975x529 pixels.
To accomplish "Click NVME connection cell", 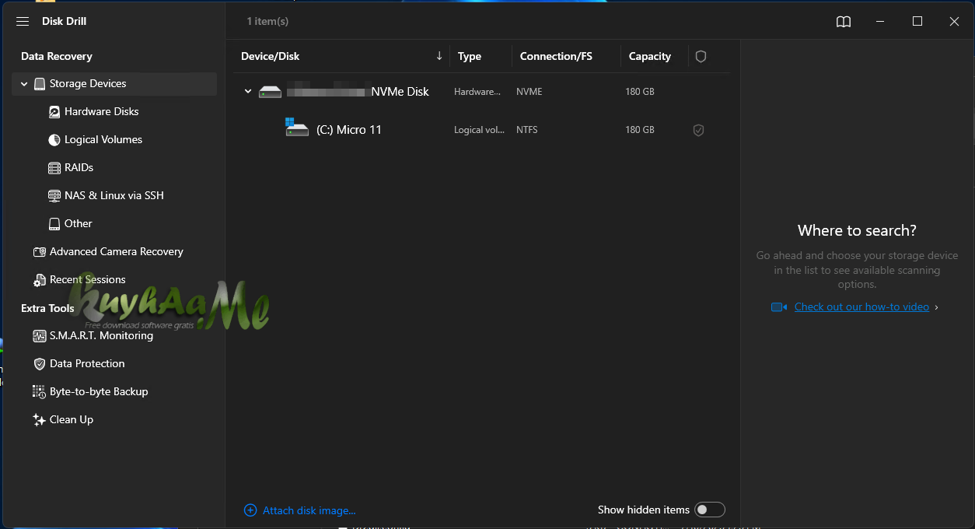I will tap(529, 92).
